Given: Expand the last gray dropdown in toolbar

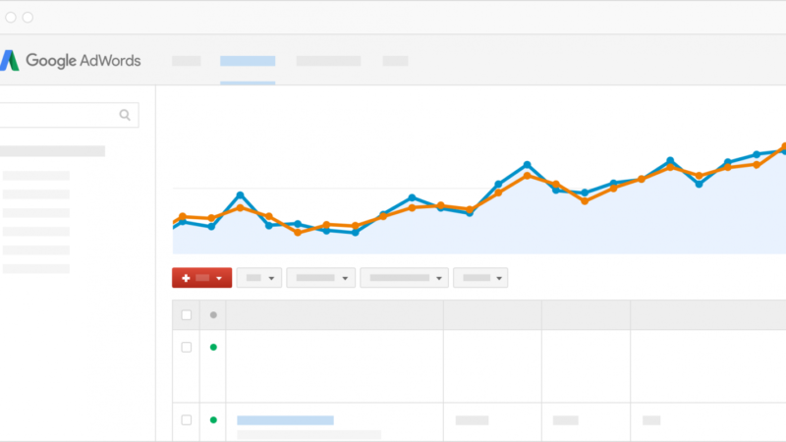Looking at the screenshot, I should (480, 278).
